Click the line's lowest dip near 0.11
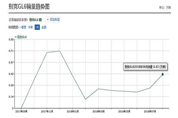This screenshot has width=178, height=118. (85, 99)
